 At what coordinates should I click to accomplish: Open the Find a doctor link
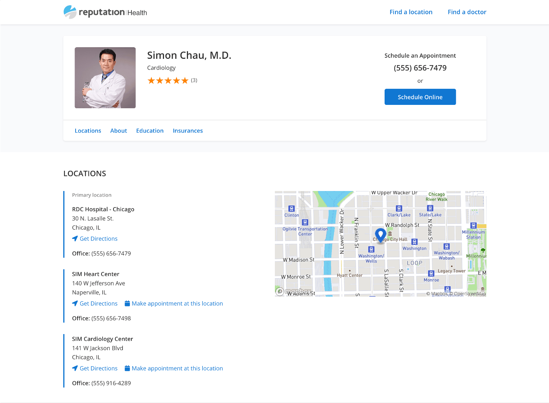[467, 12]
